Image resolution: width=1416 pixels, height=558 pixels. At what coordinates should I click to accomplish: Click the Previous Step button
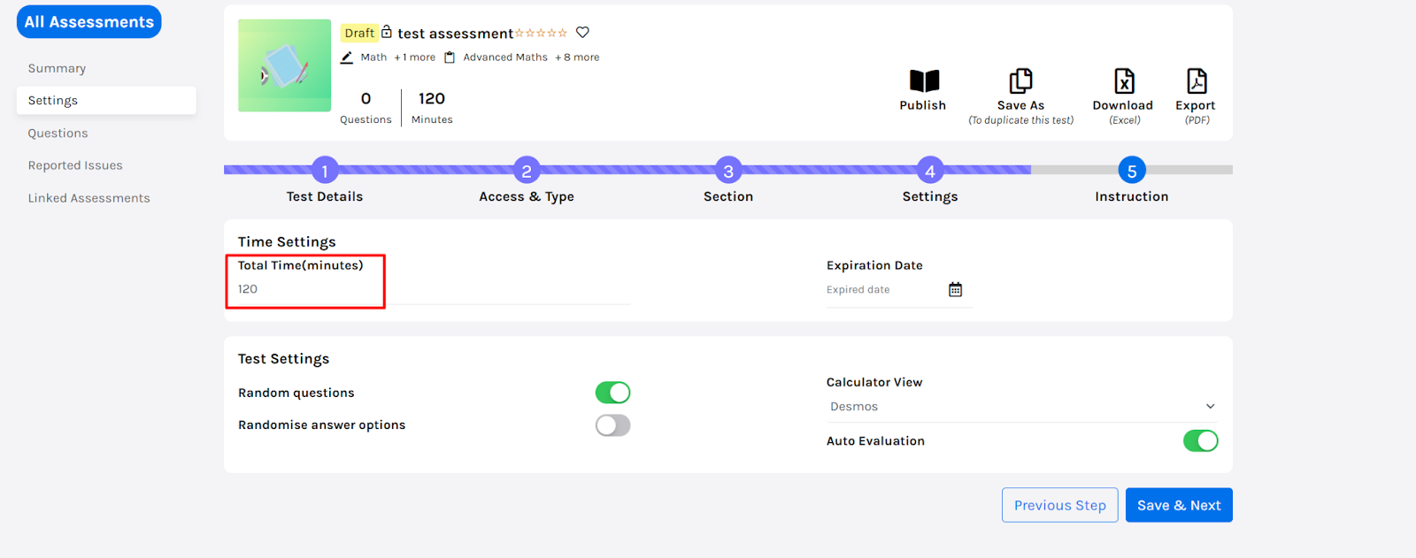point(1059,506)
